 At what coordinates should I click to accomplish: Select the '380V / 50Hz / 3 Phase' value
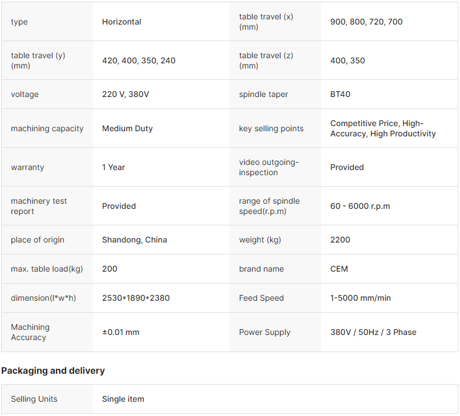[373, 332]
